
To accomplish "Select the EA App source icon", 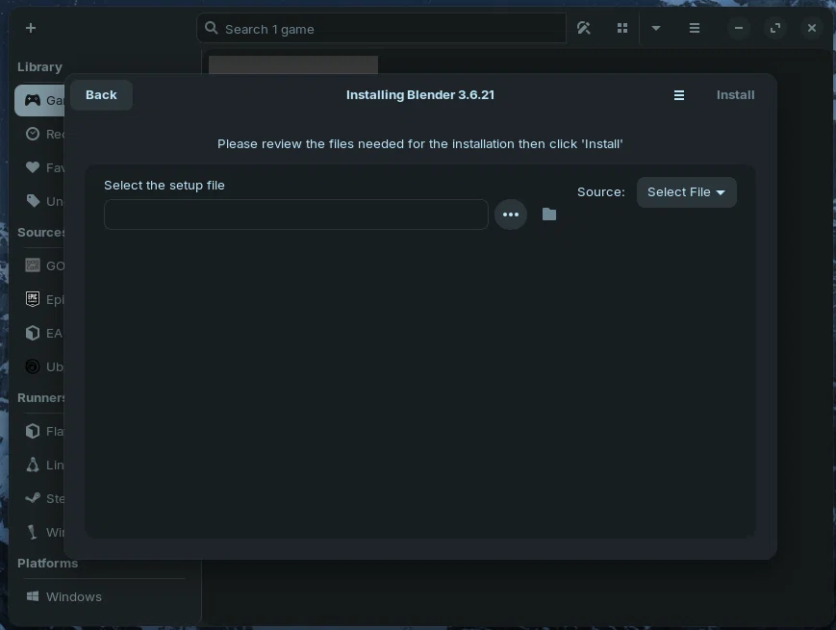I will [33, 333].
